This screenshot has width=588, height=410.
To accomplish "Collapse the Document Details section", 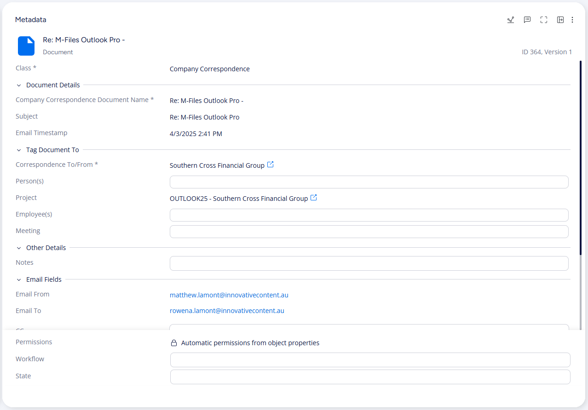I will (x=19, y=85).
